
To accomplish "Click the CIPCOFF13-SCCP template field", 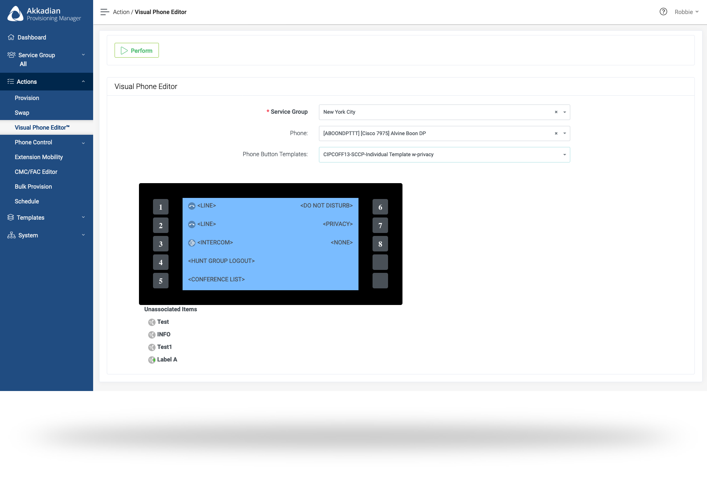I will pyautogui.click(x=444, y=155).
